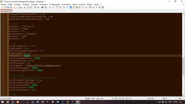Open File Explorer from the taskbar
The height and width of the screenshot is (104, 185).
click(8, 102)
